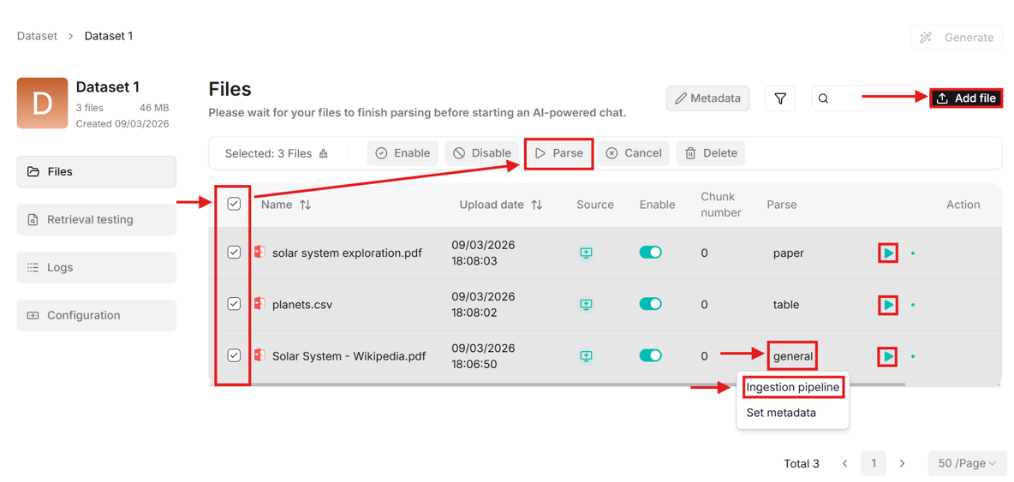The height and width of the screenshot is (482, 1014).
Task: Sort files by Name column arrows
Action: 306,205
